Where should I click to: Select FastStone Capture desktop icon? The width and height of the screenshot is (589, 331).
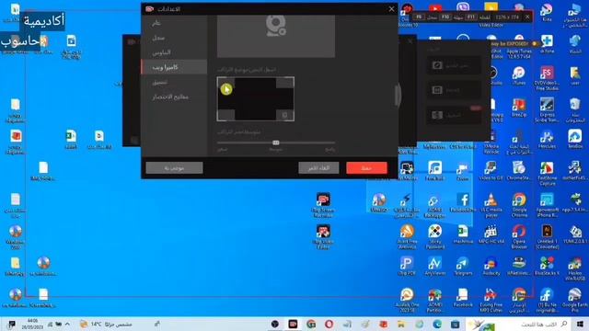click(x=548, y=174)
